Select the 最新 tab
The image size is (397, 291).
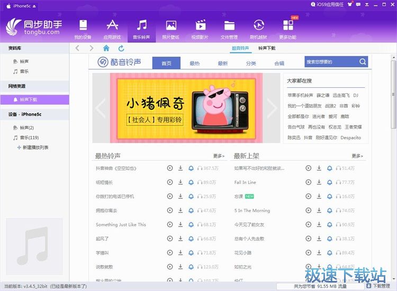(x=223, y=63)
